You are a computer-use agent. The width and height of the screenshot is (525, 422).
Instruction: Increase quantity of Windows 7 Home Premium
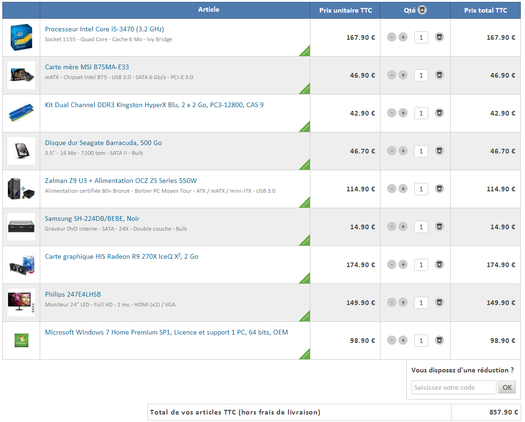point(403,340)
